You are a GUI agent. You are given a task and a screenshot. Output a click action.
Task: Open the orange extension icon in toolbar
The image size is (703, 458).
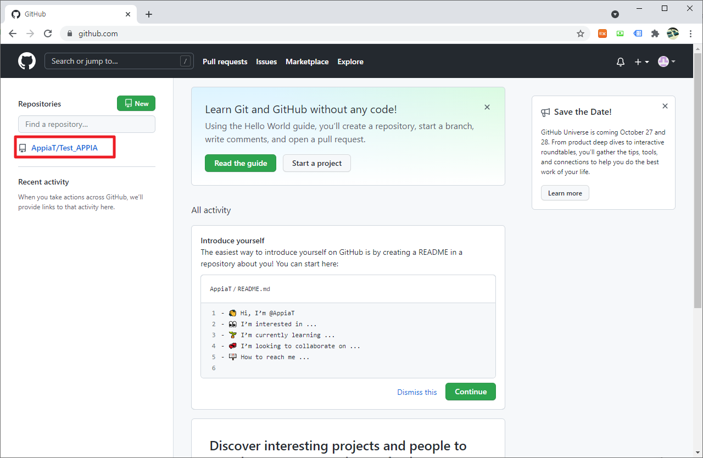click(x=602, y=33)
